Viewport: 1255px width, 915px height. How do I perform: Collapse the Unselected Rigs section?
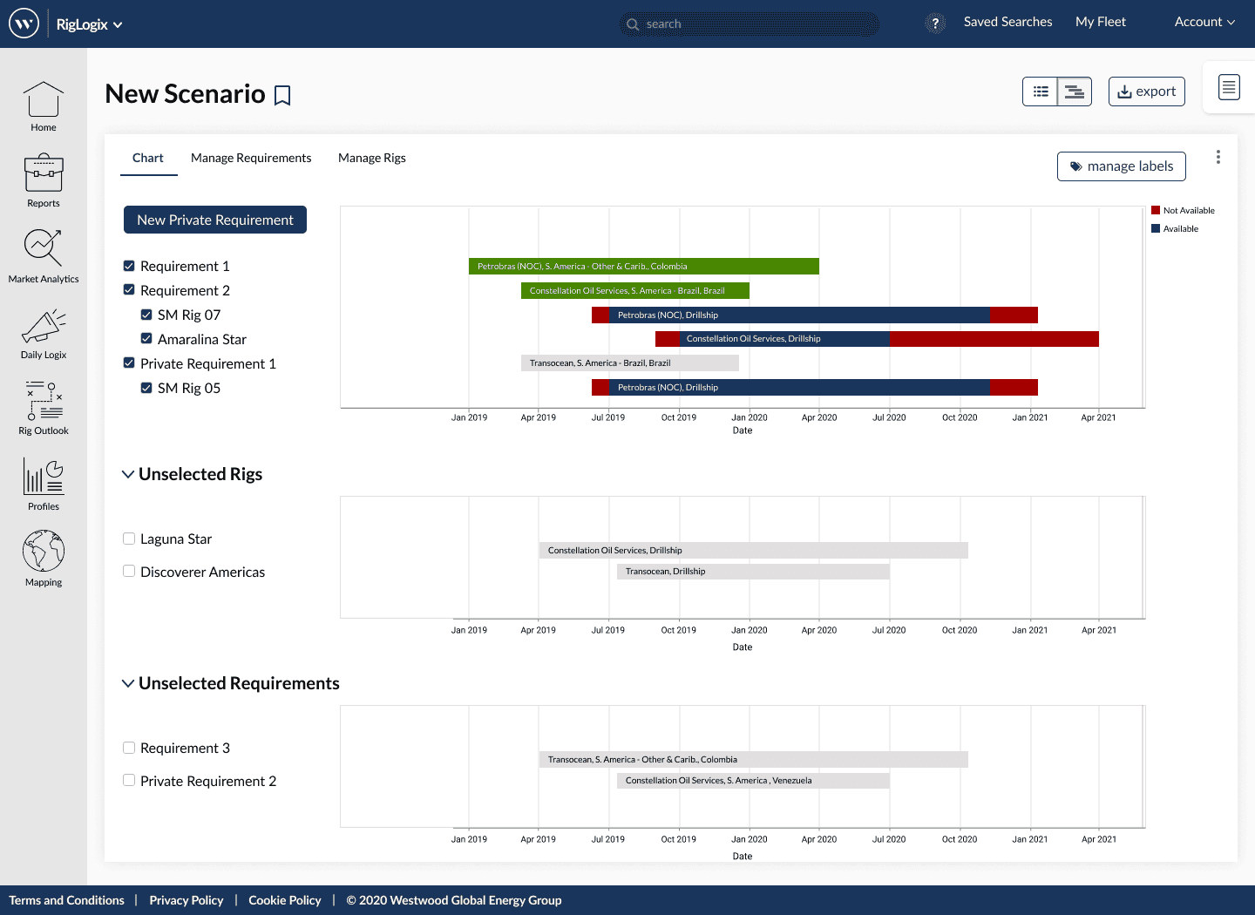(x=128, y=474)
